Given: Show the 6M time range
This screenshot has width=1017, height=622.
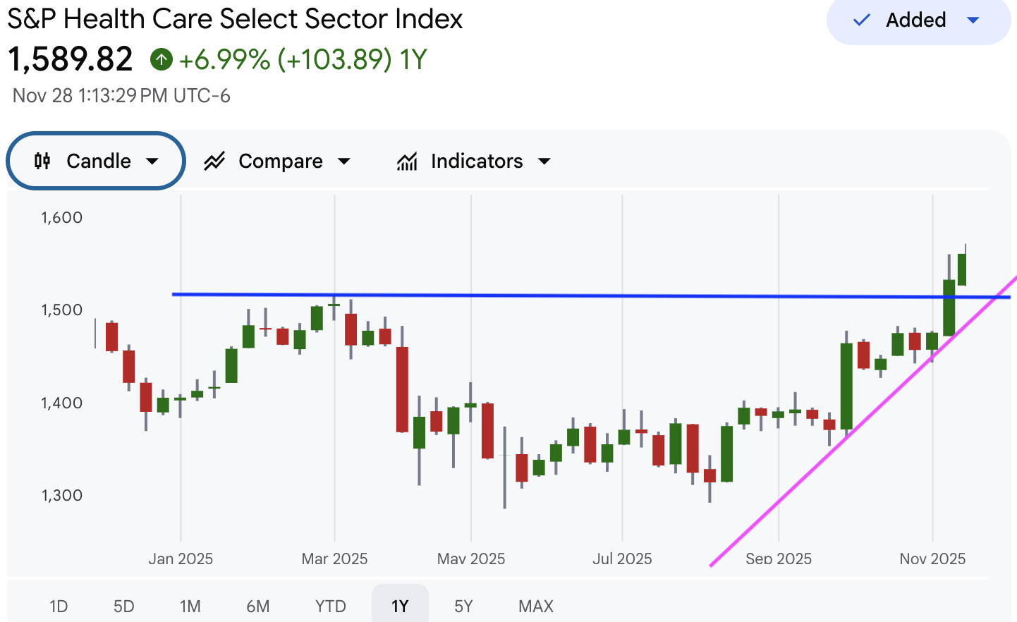Looking at the screenshot, I should click(x=258, y=606).
